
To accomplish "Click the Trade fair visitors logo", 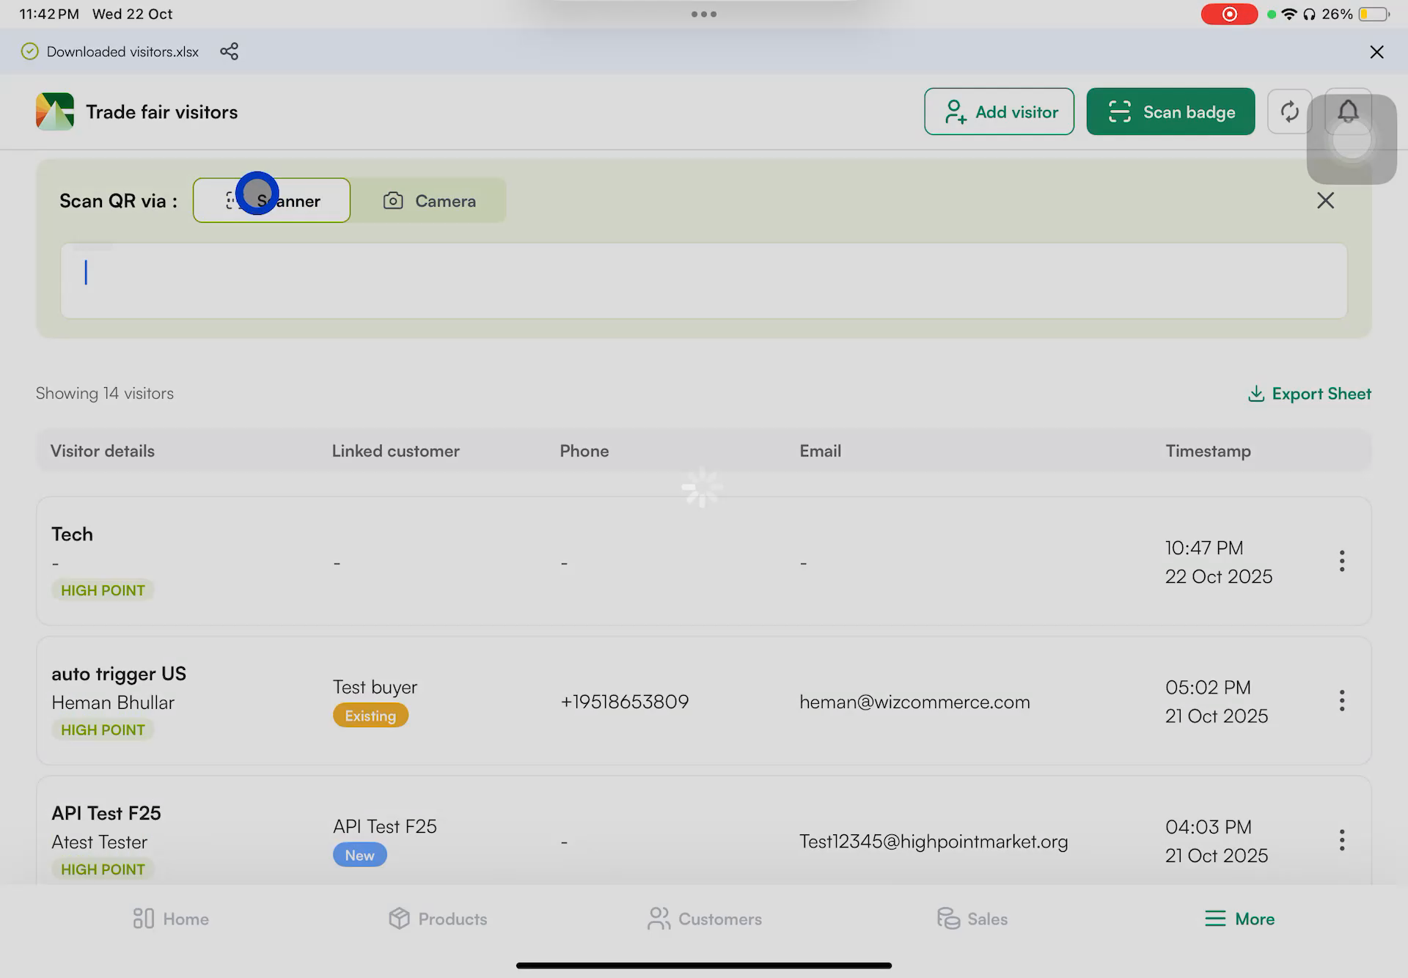I will click(x=54, y=111).
